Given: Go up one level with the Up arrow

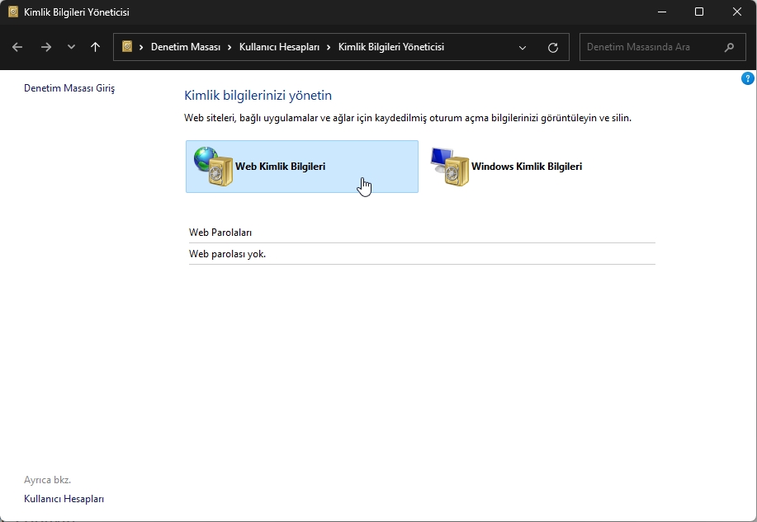Looking at the screenshot, I should [96, 47].
